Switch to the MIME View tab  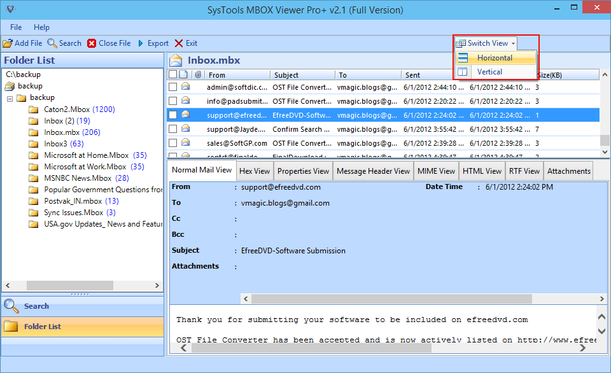(x=436, y=171)
